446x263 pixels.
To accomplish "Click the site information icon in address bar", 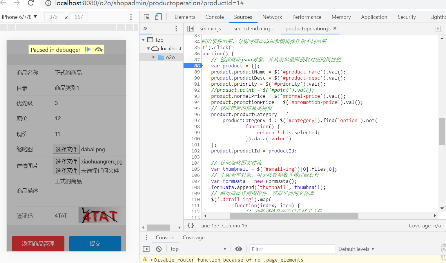I will click(x=48, y=3).
